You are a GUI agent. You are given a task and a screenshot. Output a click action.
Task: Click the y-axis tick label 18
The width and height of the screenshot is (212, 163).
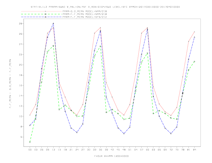tap(21, 75)
